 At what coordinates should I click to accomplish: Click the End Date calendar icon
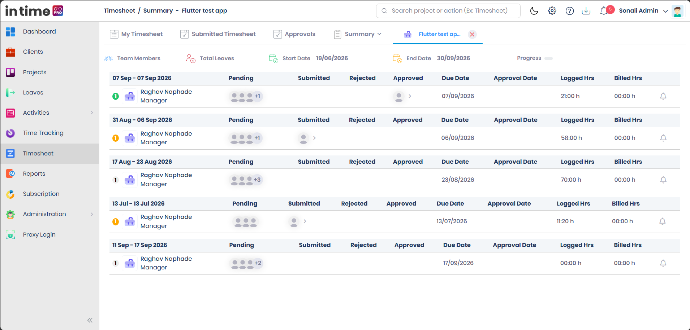(x=397, y=58)
